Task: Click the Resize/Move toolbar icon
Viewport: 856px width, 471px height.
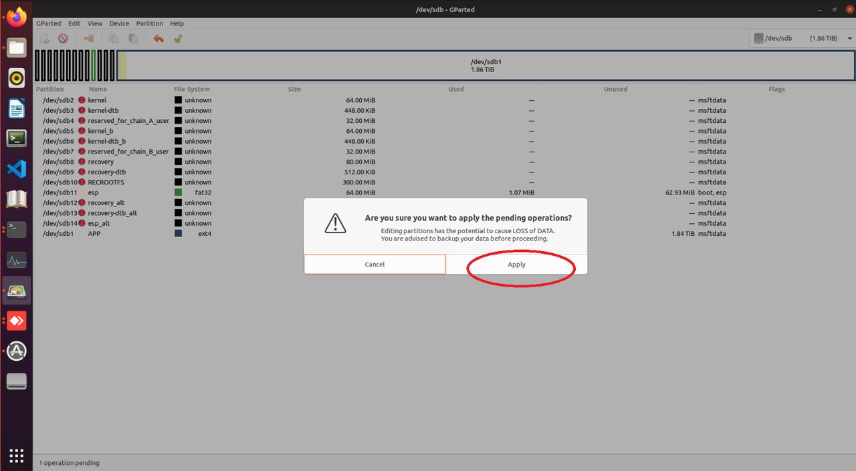Action: click(88, 39)
